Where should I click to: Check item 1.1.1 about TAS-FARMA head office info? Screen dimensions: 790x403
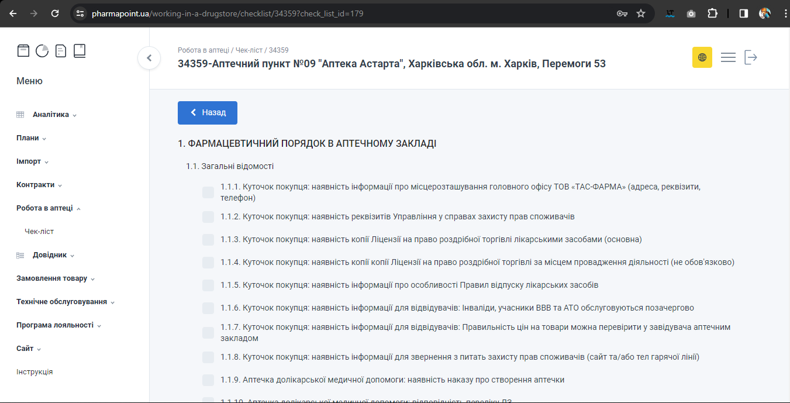(x=208, y=192)
